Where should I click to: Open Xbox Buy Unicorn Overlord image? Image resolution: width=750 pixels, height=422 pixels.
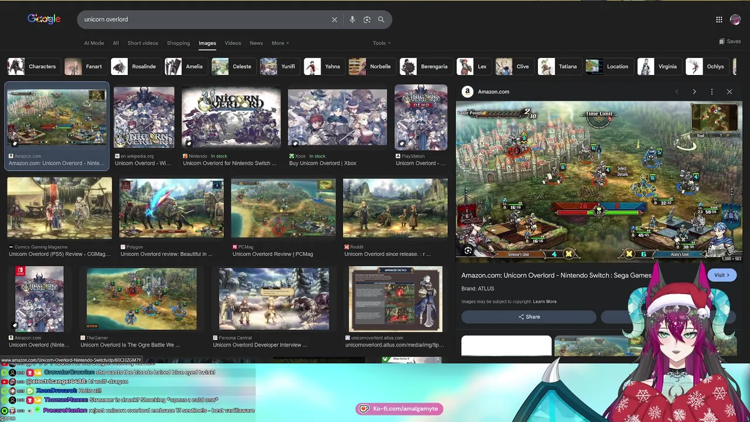pyautogui.click(x=337, y=117)
